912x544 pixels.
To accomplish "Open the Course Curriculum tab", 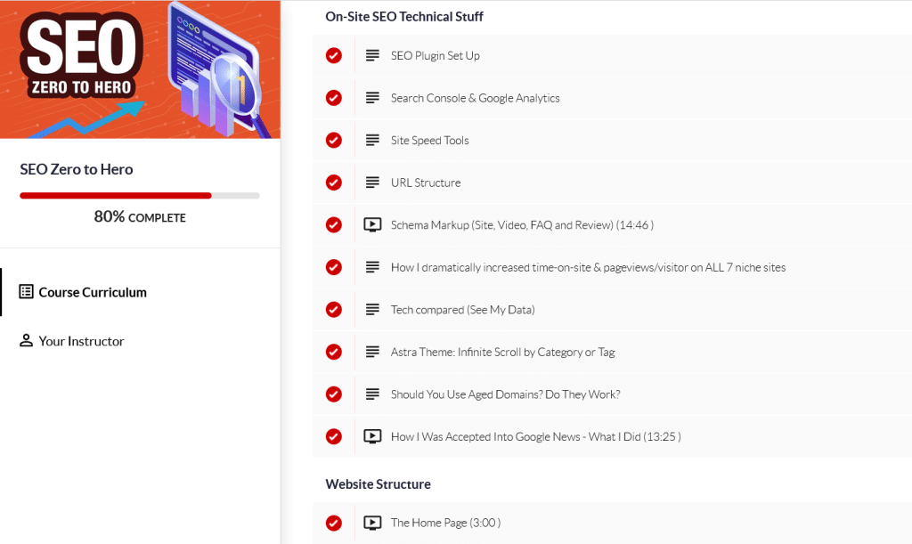I will click(x=93, y=292).
